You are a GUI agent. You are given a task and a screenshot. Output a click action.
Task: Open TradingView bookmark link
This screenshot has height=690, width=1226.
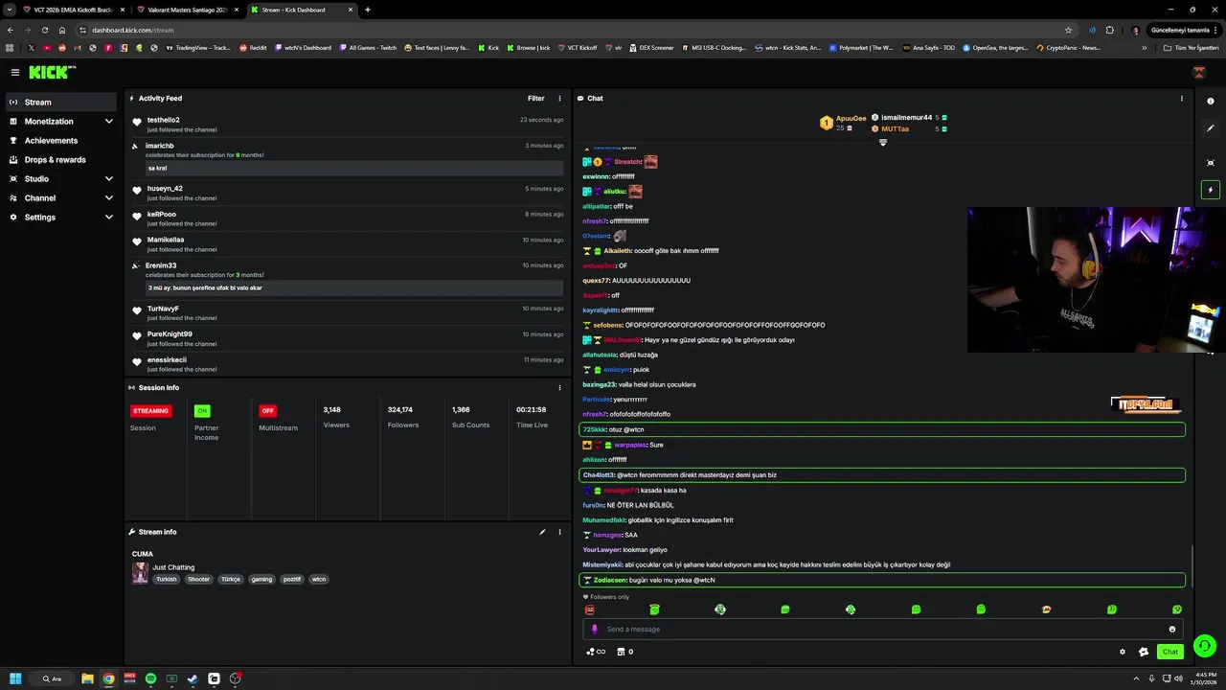(x=198, y=47)
